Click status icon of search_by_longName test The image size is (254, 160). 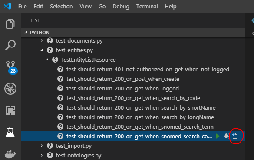coord(60,117)
